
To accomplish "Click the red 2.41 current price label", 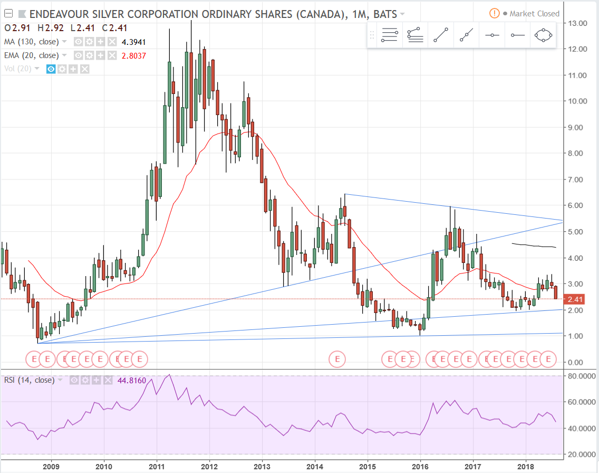I will [x=575, y=299].
